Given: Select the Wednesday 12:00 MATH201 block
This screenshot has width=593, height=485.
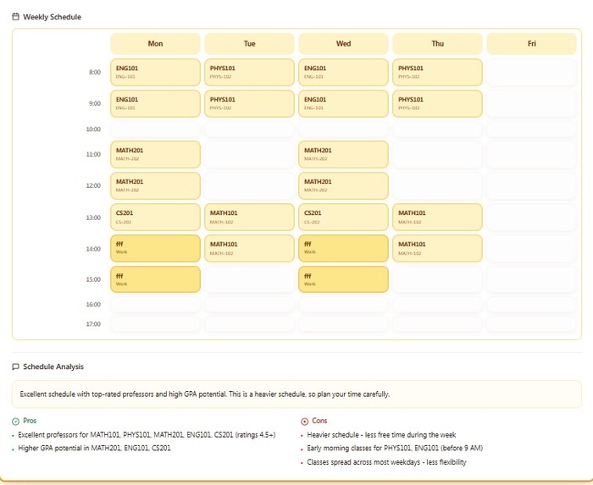Looking at the screenshot, I should tap(343, 185).
